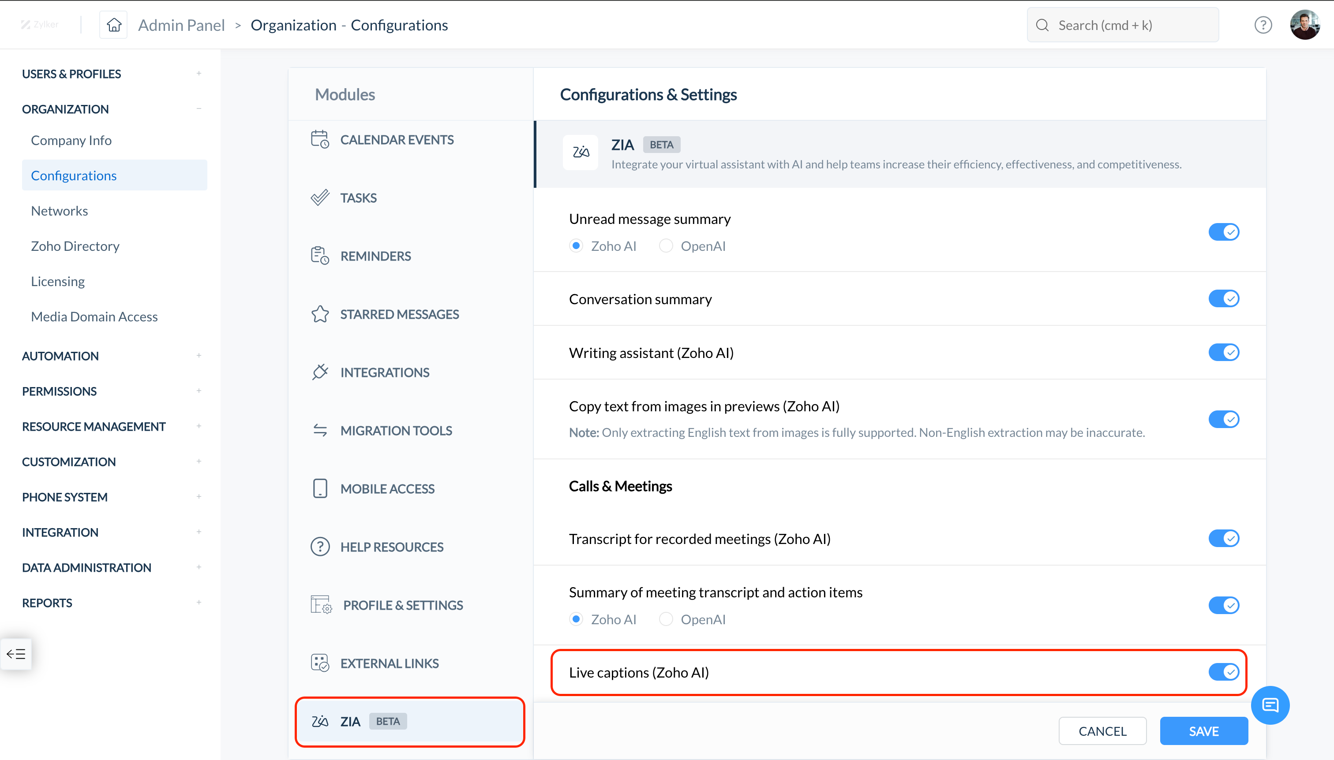
Task: Click the Reminders clipboard icon
Action: coord(320,256)
